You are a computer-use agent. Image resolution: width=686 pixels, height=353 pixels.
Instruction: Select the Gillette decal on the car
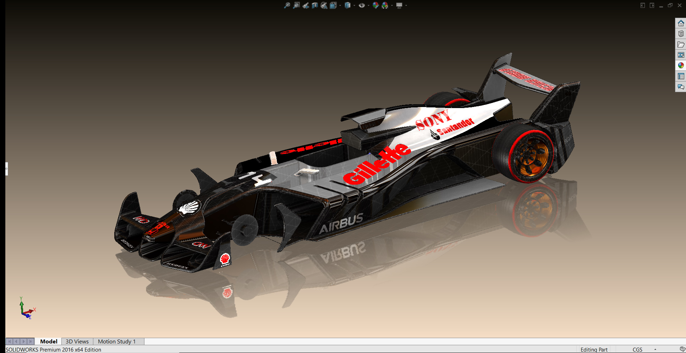[x=377, y=164]
